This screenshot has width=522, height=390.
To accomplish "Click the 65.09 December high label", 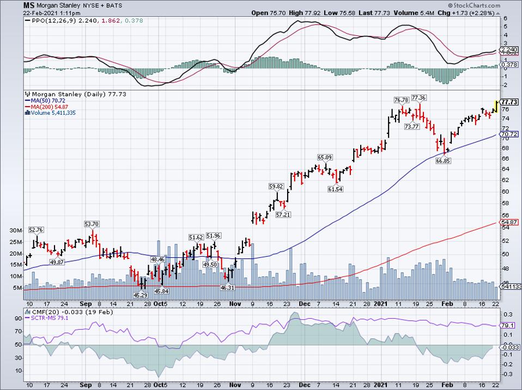I will 325,157.
